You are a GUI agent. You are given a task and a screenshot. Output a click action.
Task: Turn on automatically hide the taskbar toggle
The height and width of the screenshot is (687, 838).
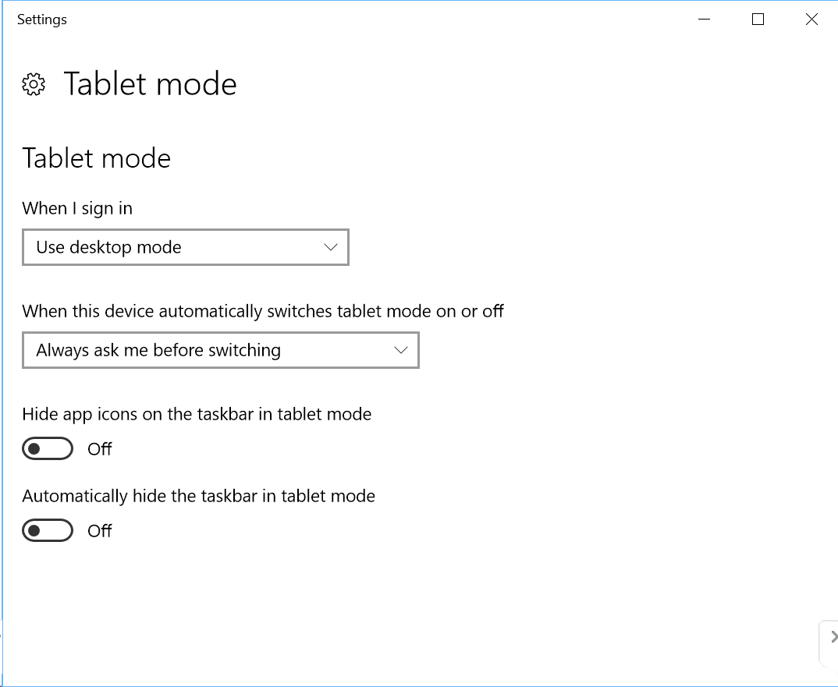(x=48, y=530)
